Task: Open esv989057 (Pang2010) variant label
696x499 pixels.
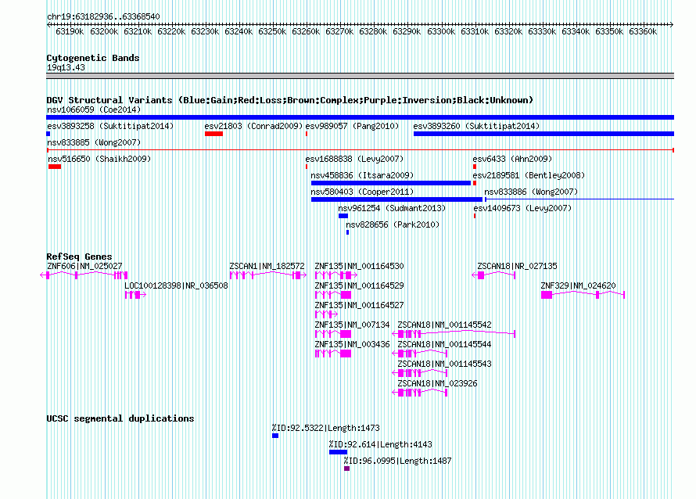Action: tap(352, 126)
